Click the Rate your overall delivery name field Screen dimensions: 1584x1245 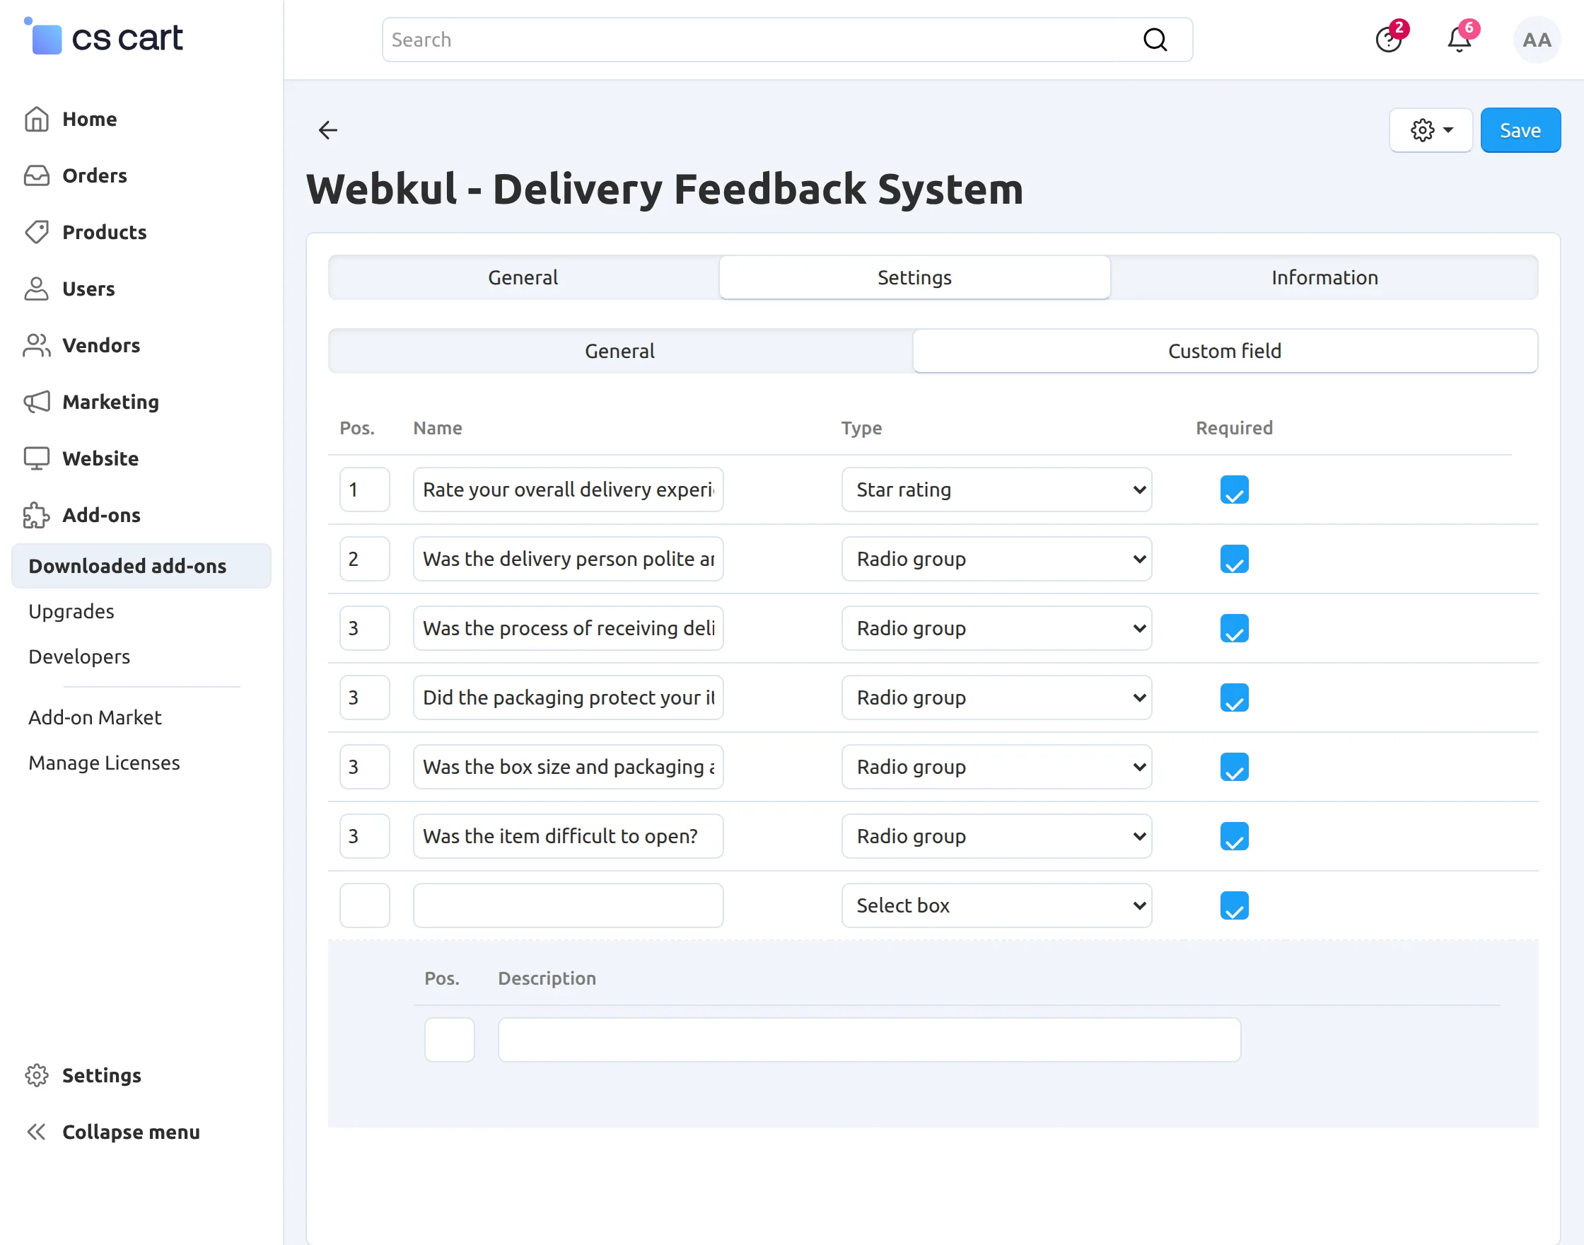569,490
